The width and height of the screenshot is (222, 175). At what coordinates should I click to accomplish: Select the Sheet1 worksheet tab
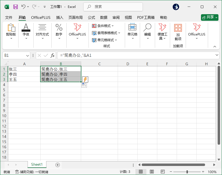point(37,165)
